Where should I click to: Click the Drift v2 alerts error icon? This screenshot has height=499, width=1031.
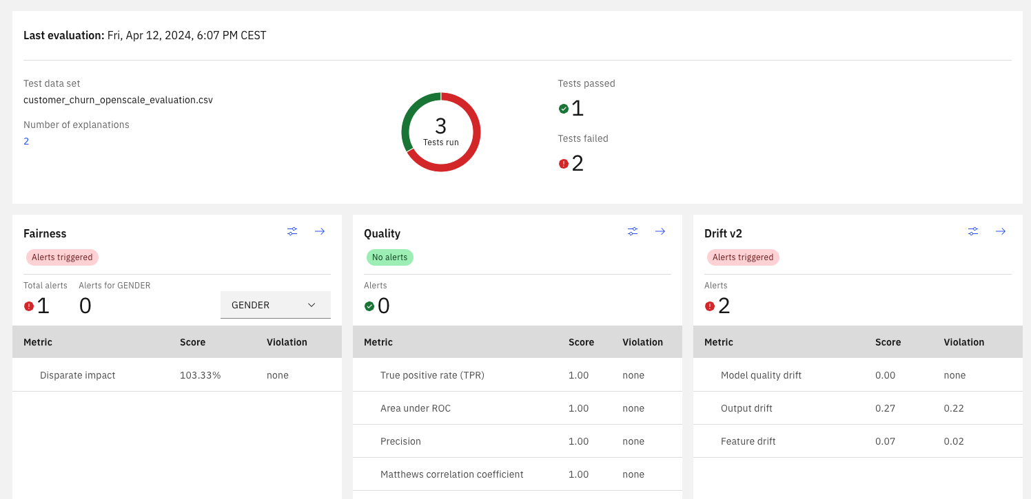pyautogui.click(x=710, y=306)
